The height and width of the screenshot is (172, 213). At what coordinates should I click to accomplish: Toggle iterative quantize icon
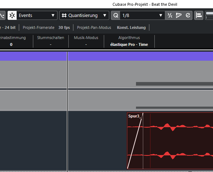[170, 15]
